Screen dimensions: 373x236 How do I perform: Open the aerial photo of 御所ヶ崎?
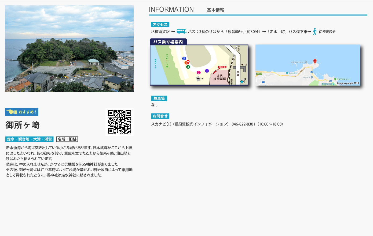(x=69, y=49)
